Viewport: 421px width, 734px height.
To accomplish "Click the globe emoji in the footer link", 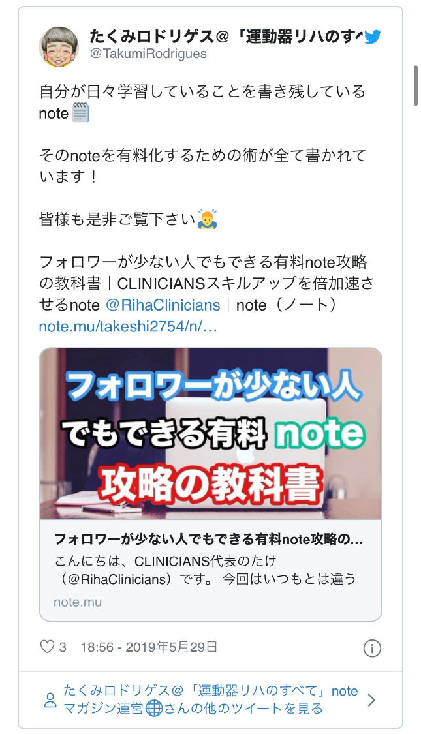I will coord(154,709).
